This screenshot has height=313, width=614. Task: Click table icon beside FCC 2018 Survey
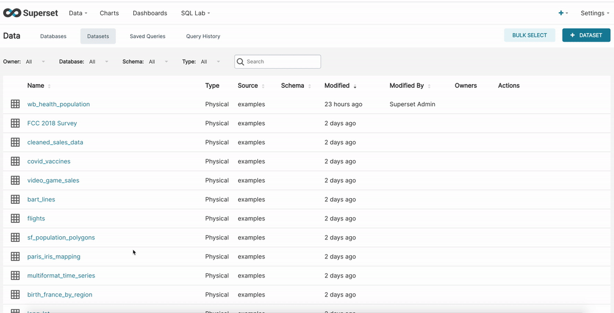(x=15, y=123)
